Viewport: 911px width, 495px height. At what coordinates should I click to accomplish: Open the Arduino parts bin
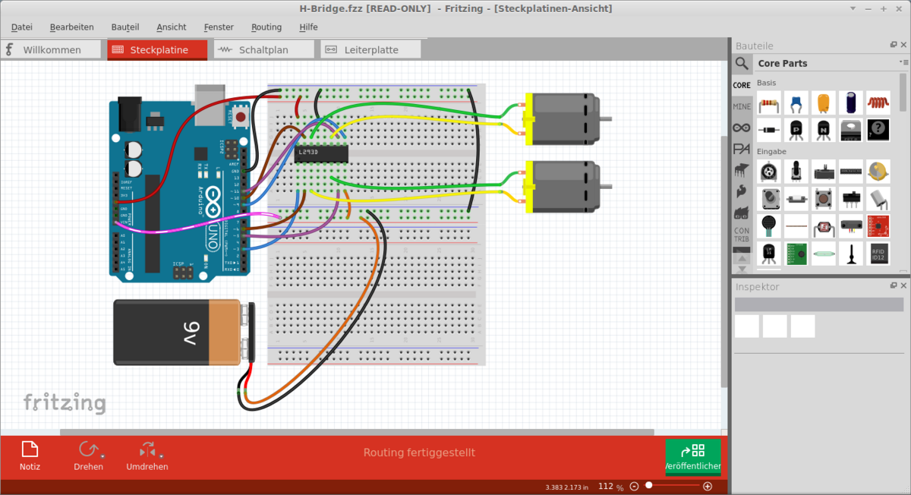pos(742,127)
